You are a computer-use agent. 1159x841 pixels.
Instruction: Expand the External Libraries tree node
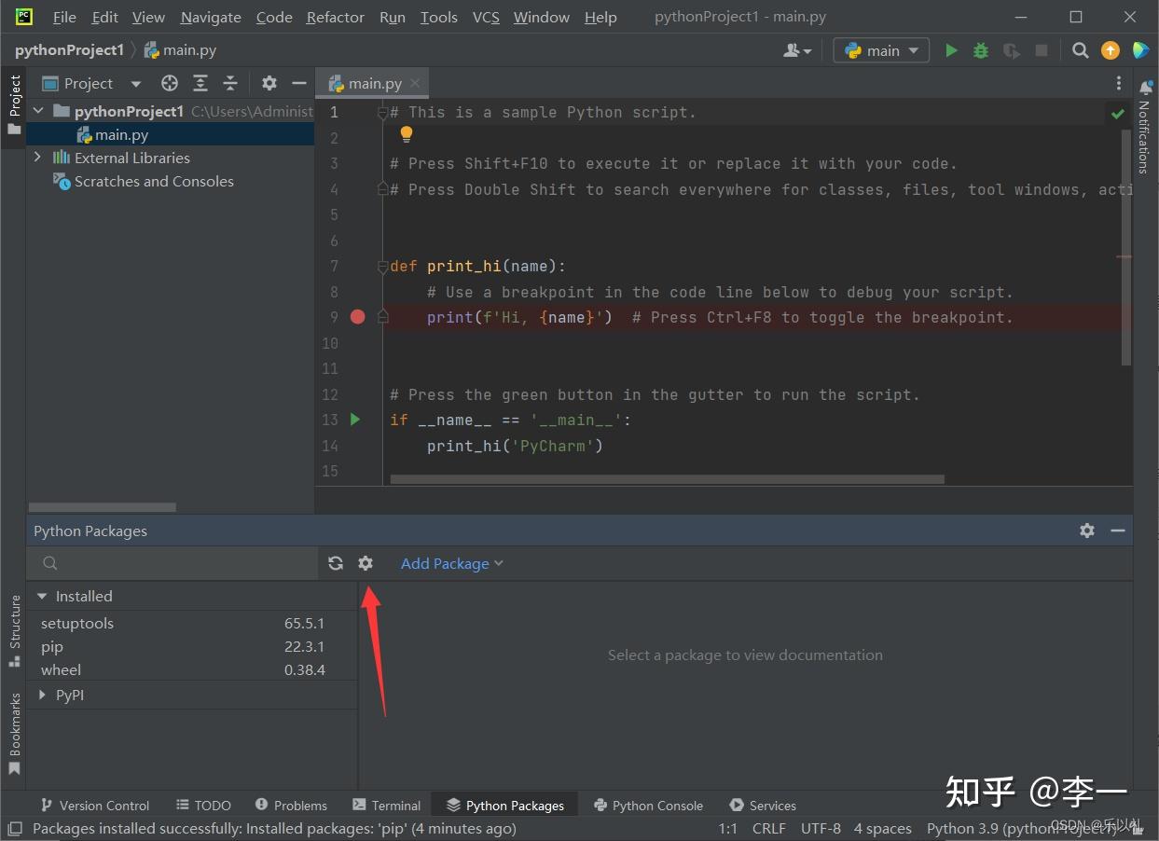(38, 158)
